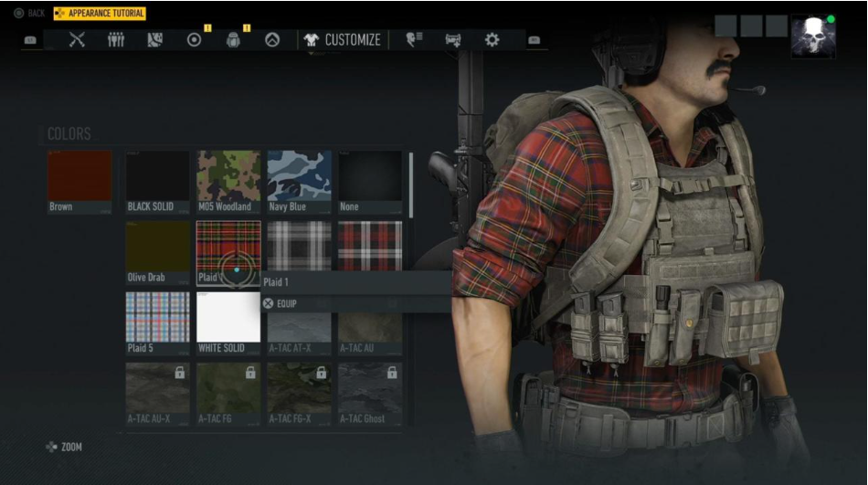Screen dimensions: 868x485
Task: Open the crossed weapons loadout tab
Action: pyautogui.click(x=77, y=40)
